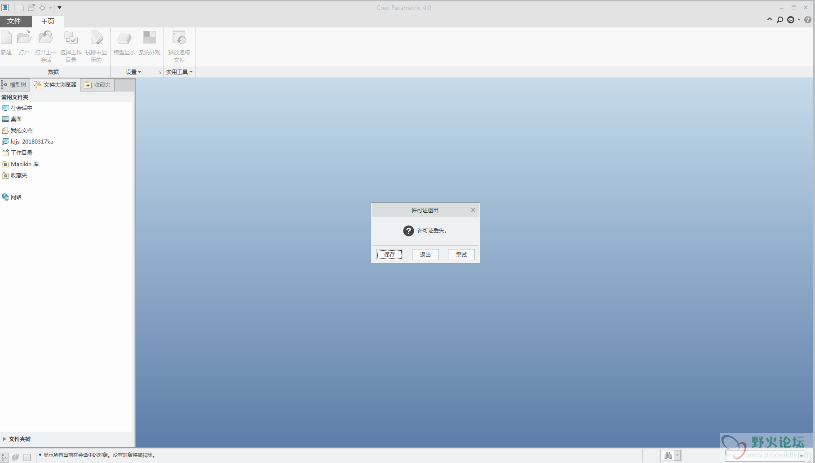Click the question mark icon in dialog
Screen dimensions: 815x463
point(408,231)
